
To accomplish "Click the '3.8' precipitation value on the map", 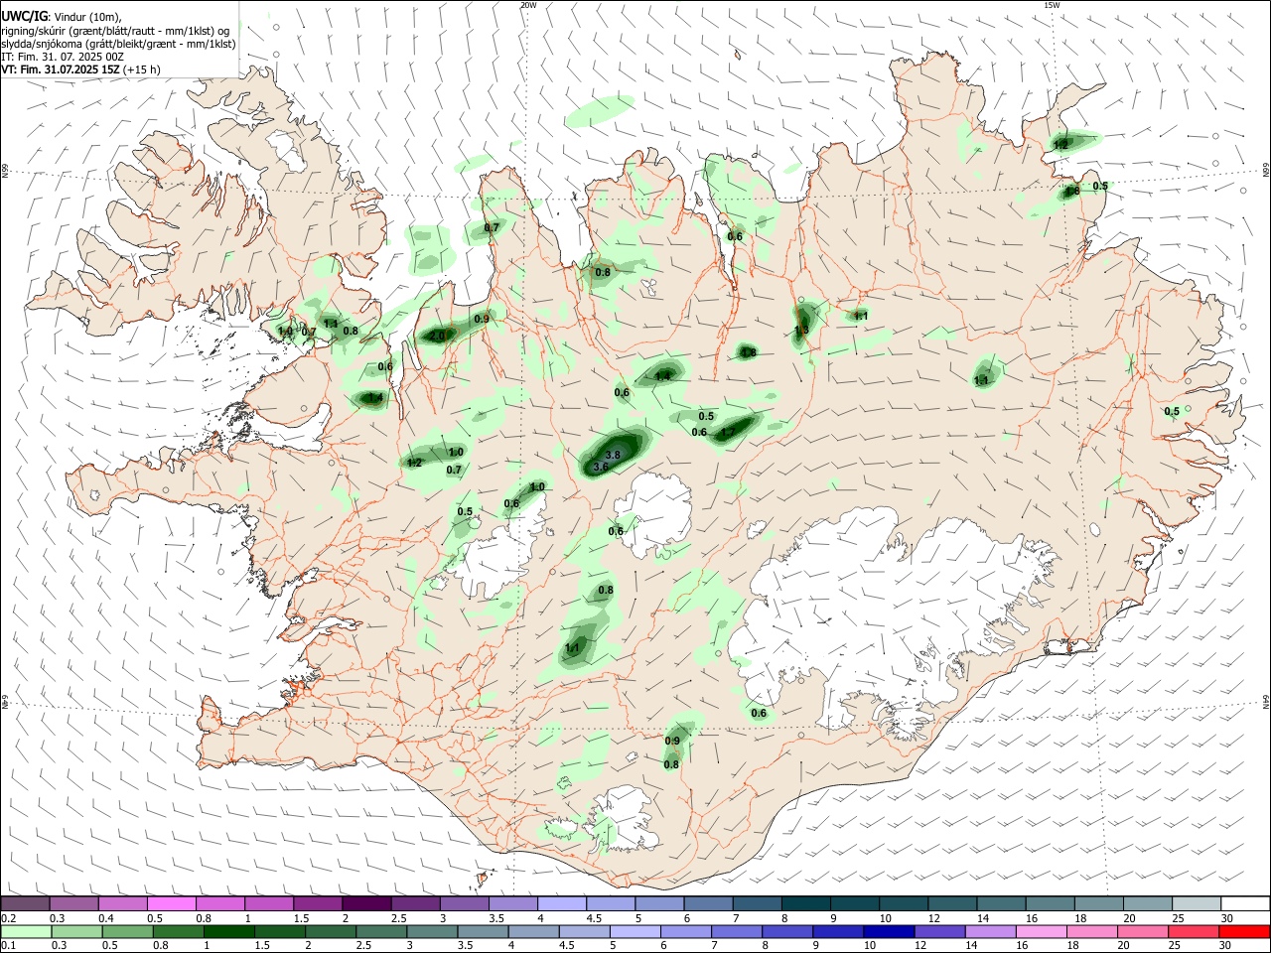I will (x=613, y=455).
